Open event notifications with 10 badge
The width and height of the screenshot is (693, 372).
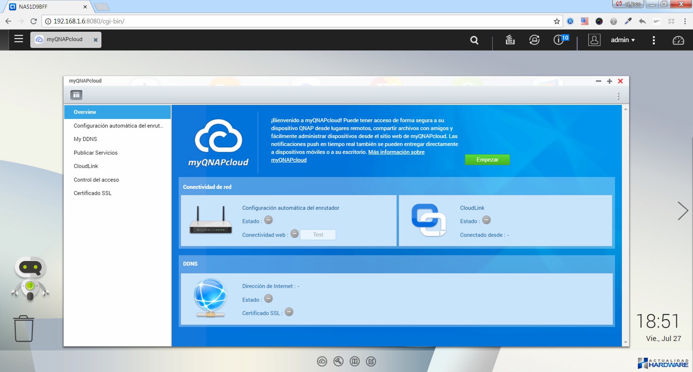[x=559, y=40]
